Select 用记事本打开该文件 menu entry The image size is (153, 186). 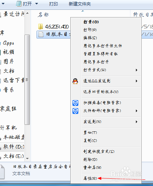tap(103, 46)
